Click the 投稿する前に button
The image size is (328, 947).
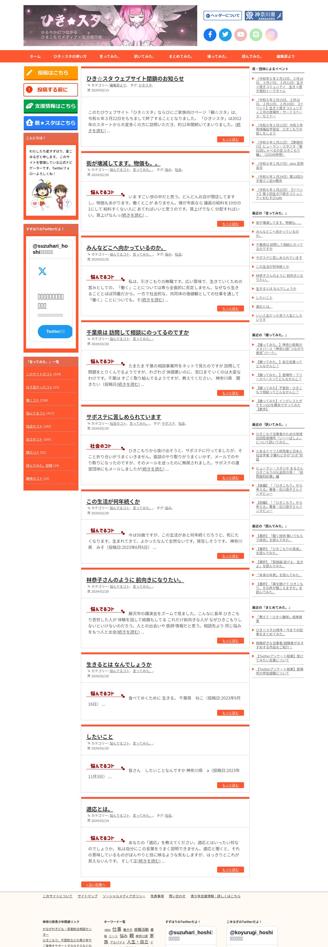pyautogui.click(x=51, y=90)
